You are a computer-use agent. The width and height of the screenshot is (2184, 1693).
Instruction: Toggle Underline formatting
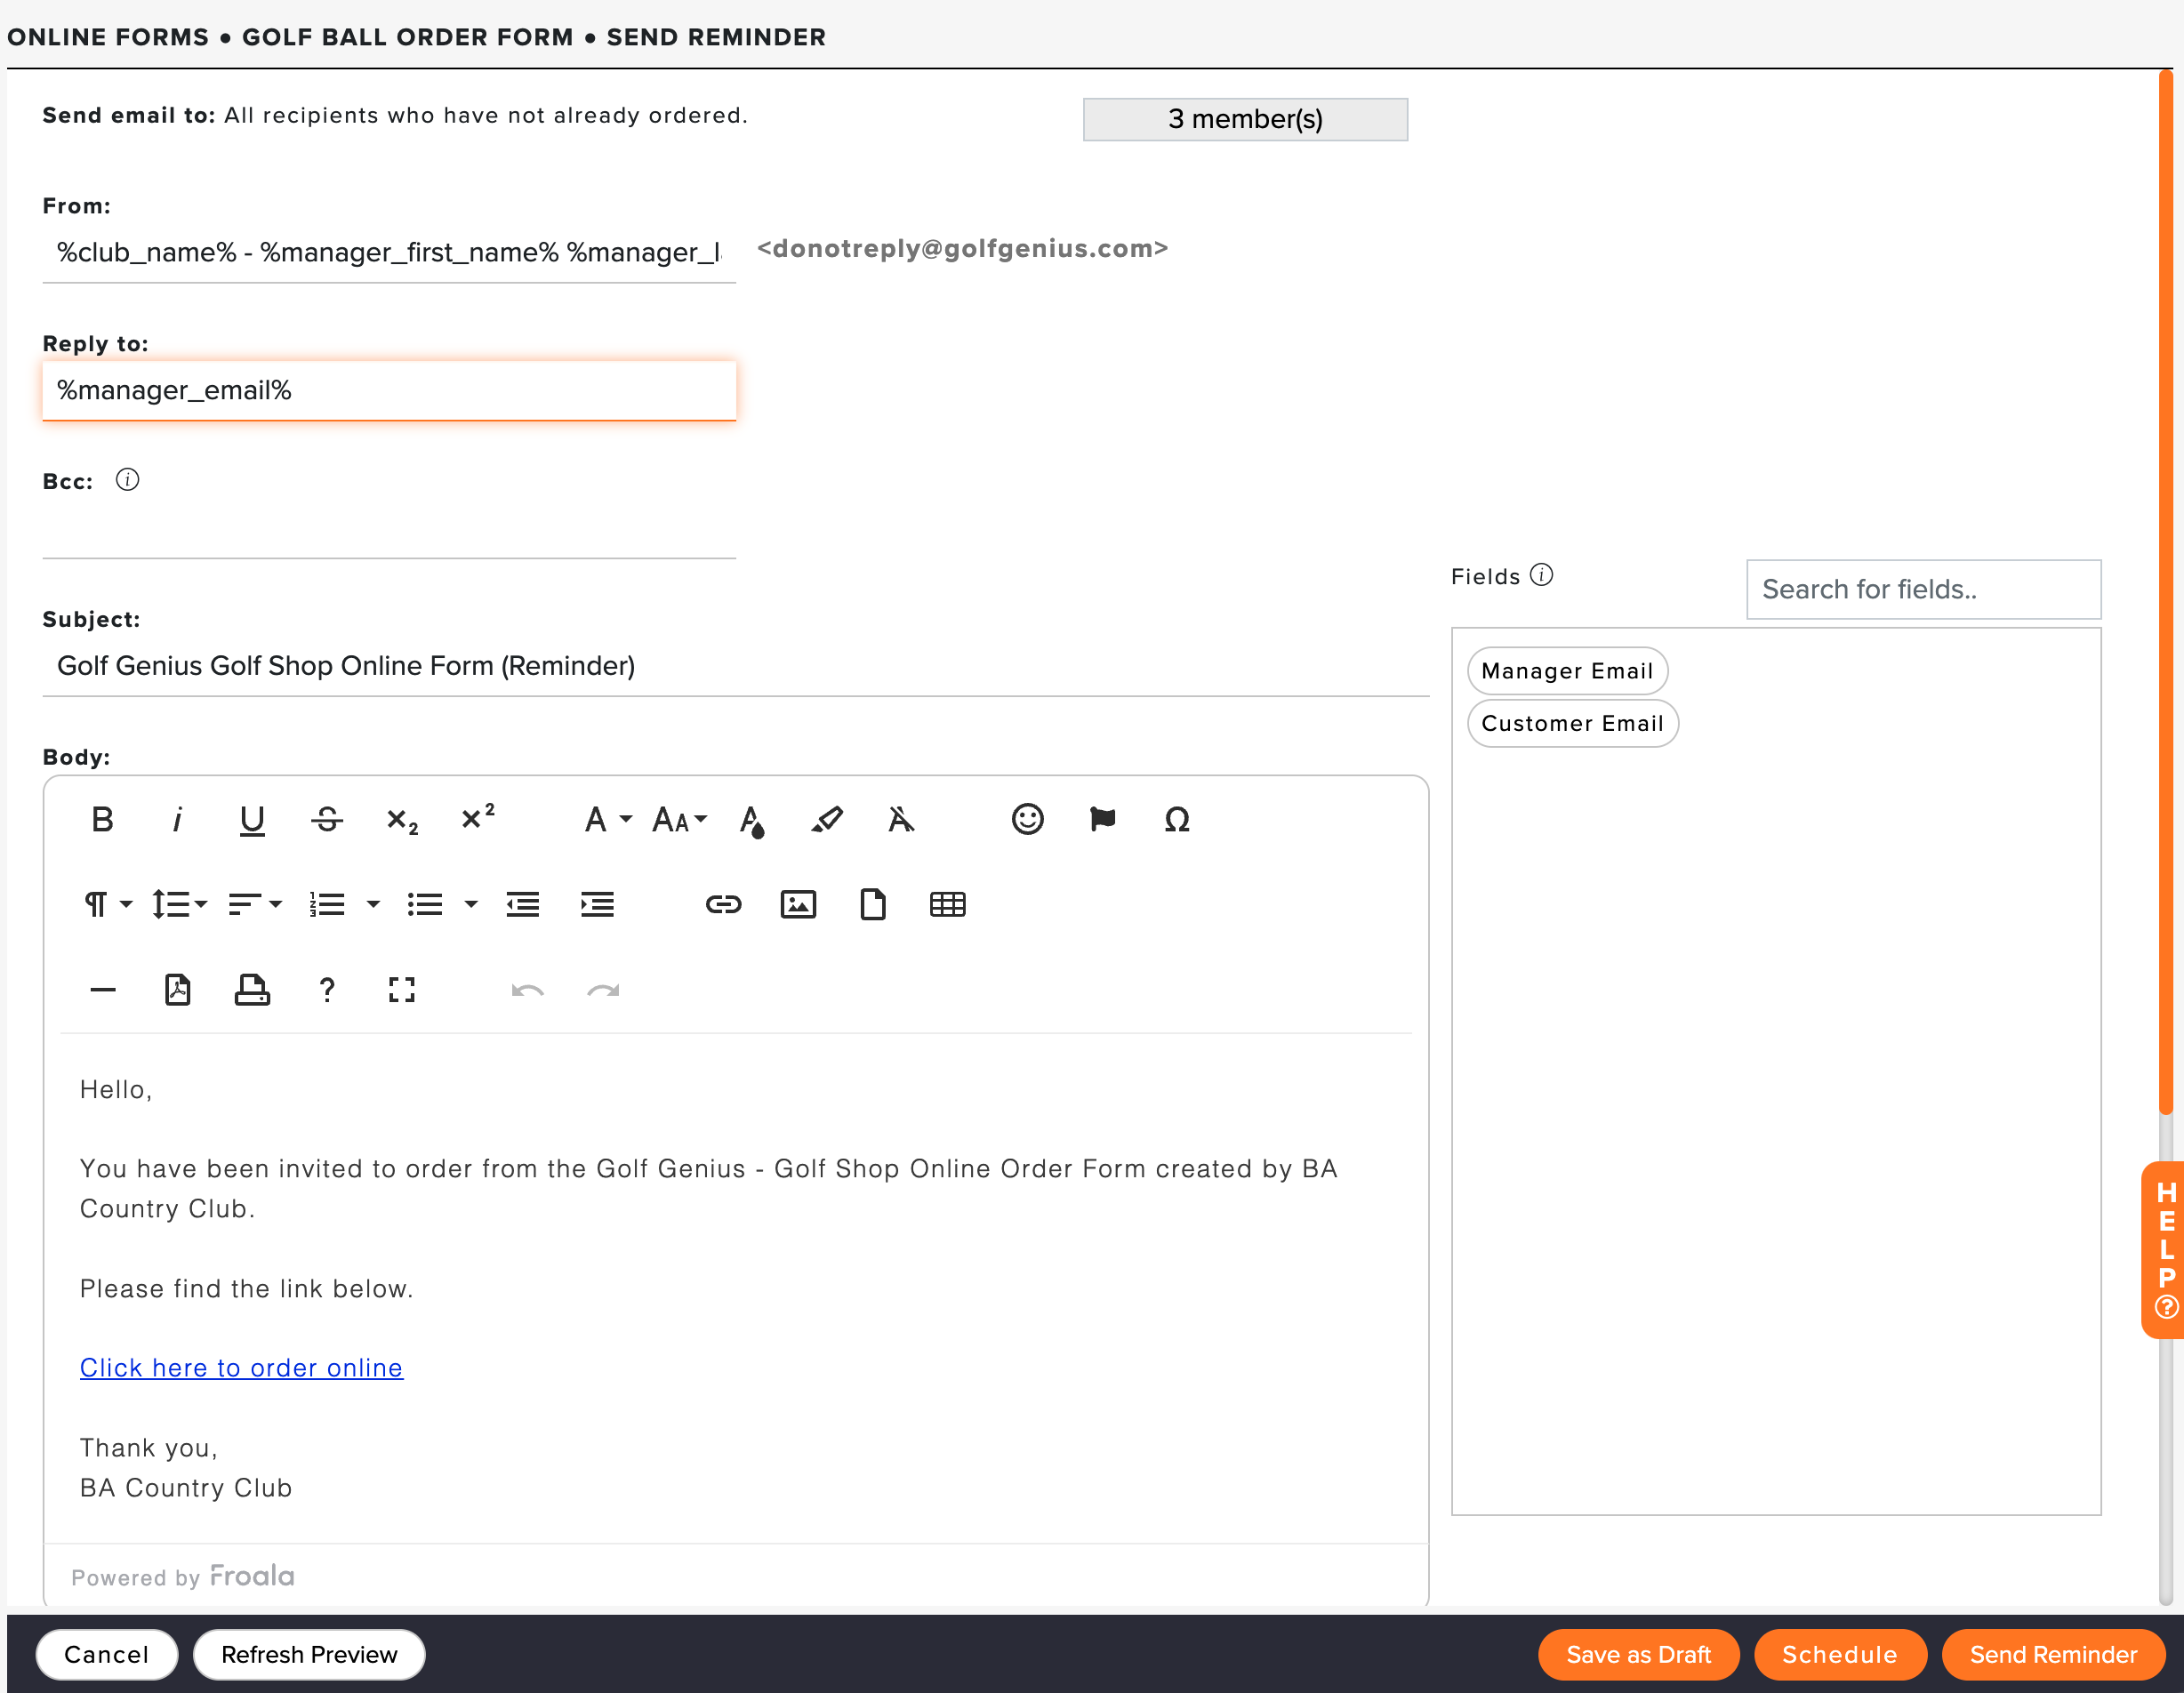click(252, 820)
